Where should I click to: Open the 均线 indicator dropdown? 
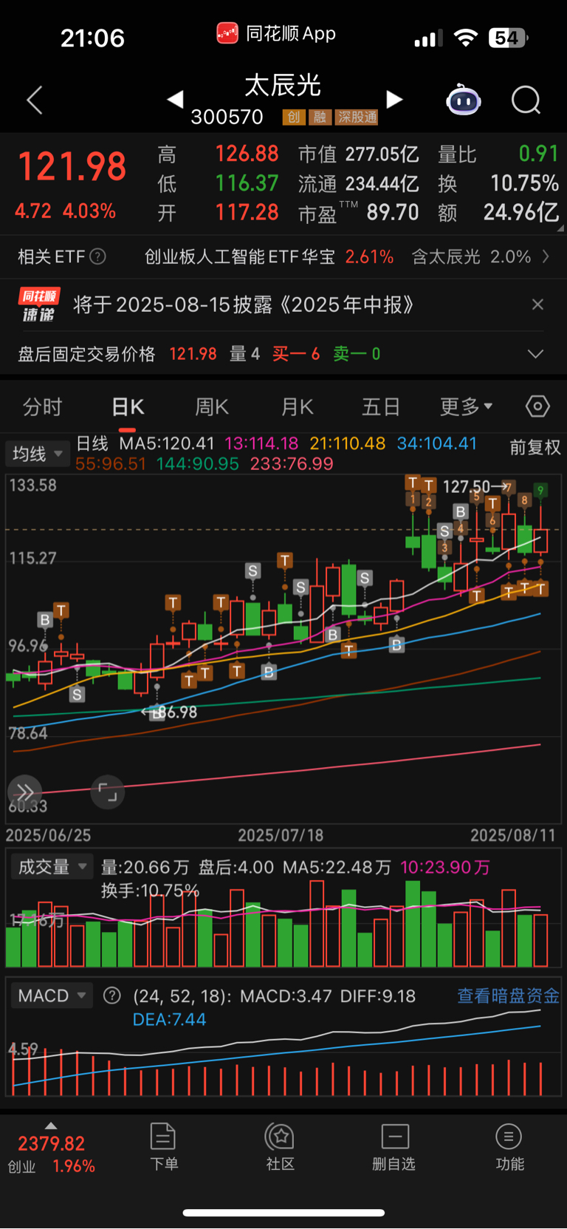37,453
